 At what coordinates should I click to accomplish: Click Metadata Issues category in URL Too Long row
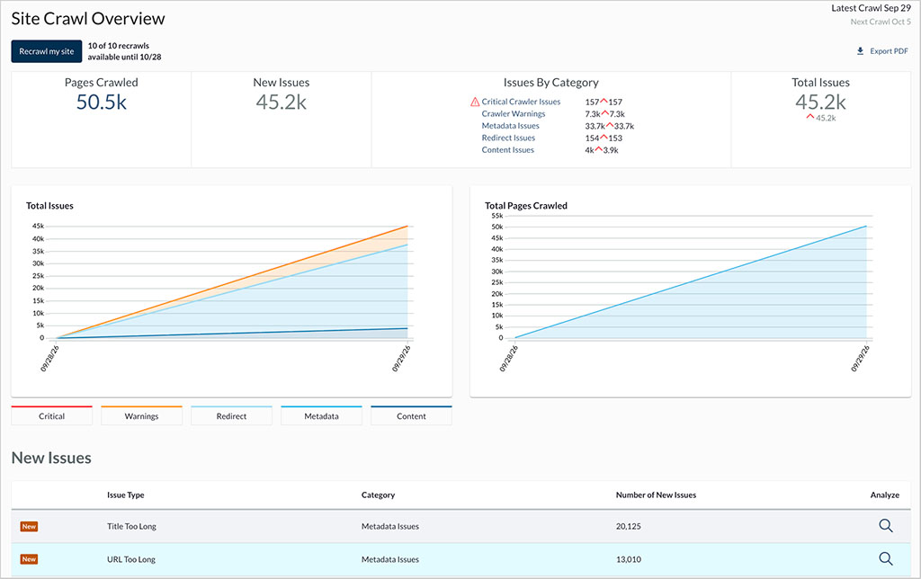tap(390, 559)
